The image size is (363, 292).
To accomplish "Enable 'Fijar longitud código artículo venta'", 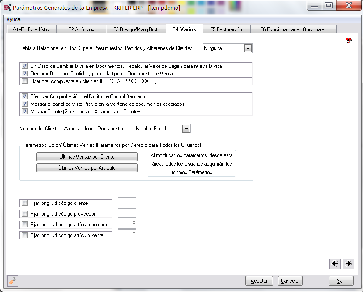I will (x=25, y=235).
